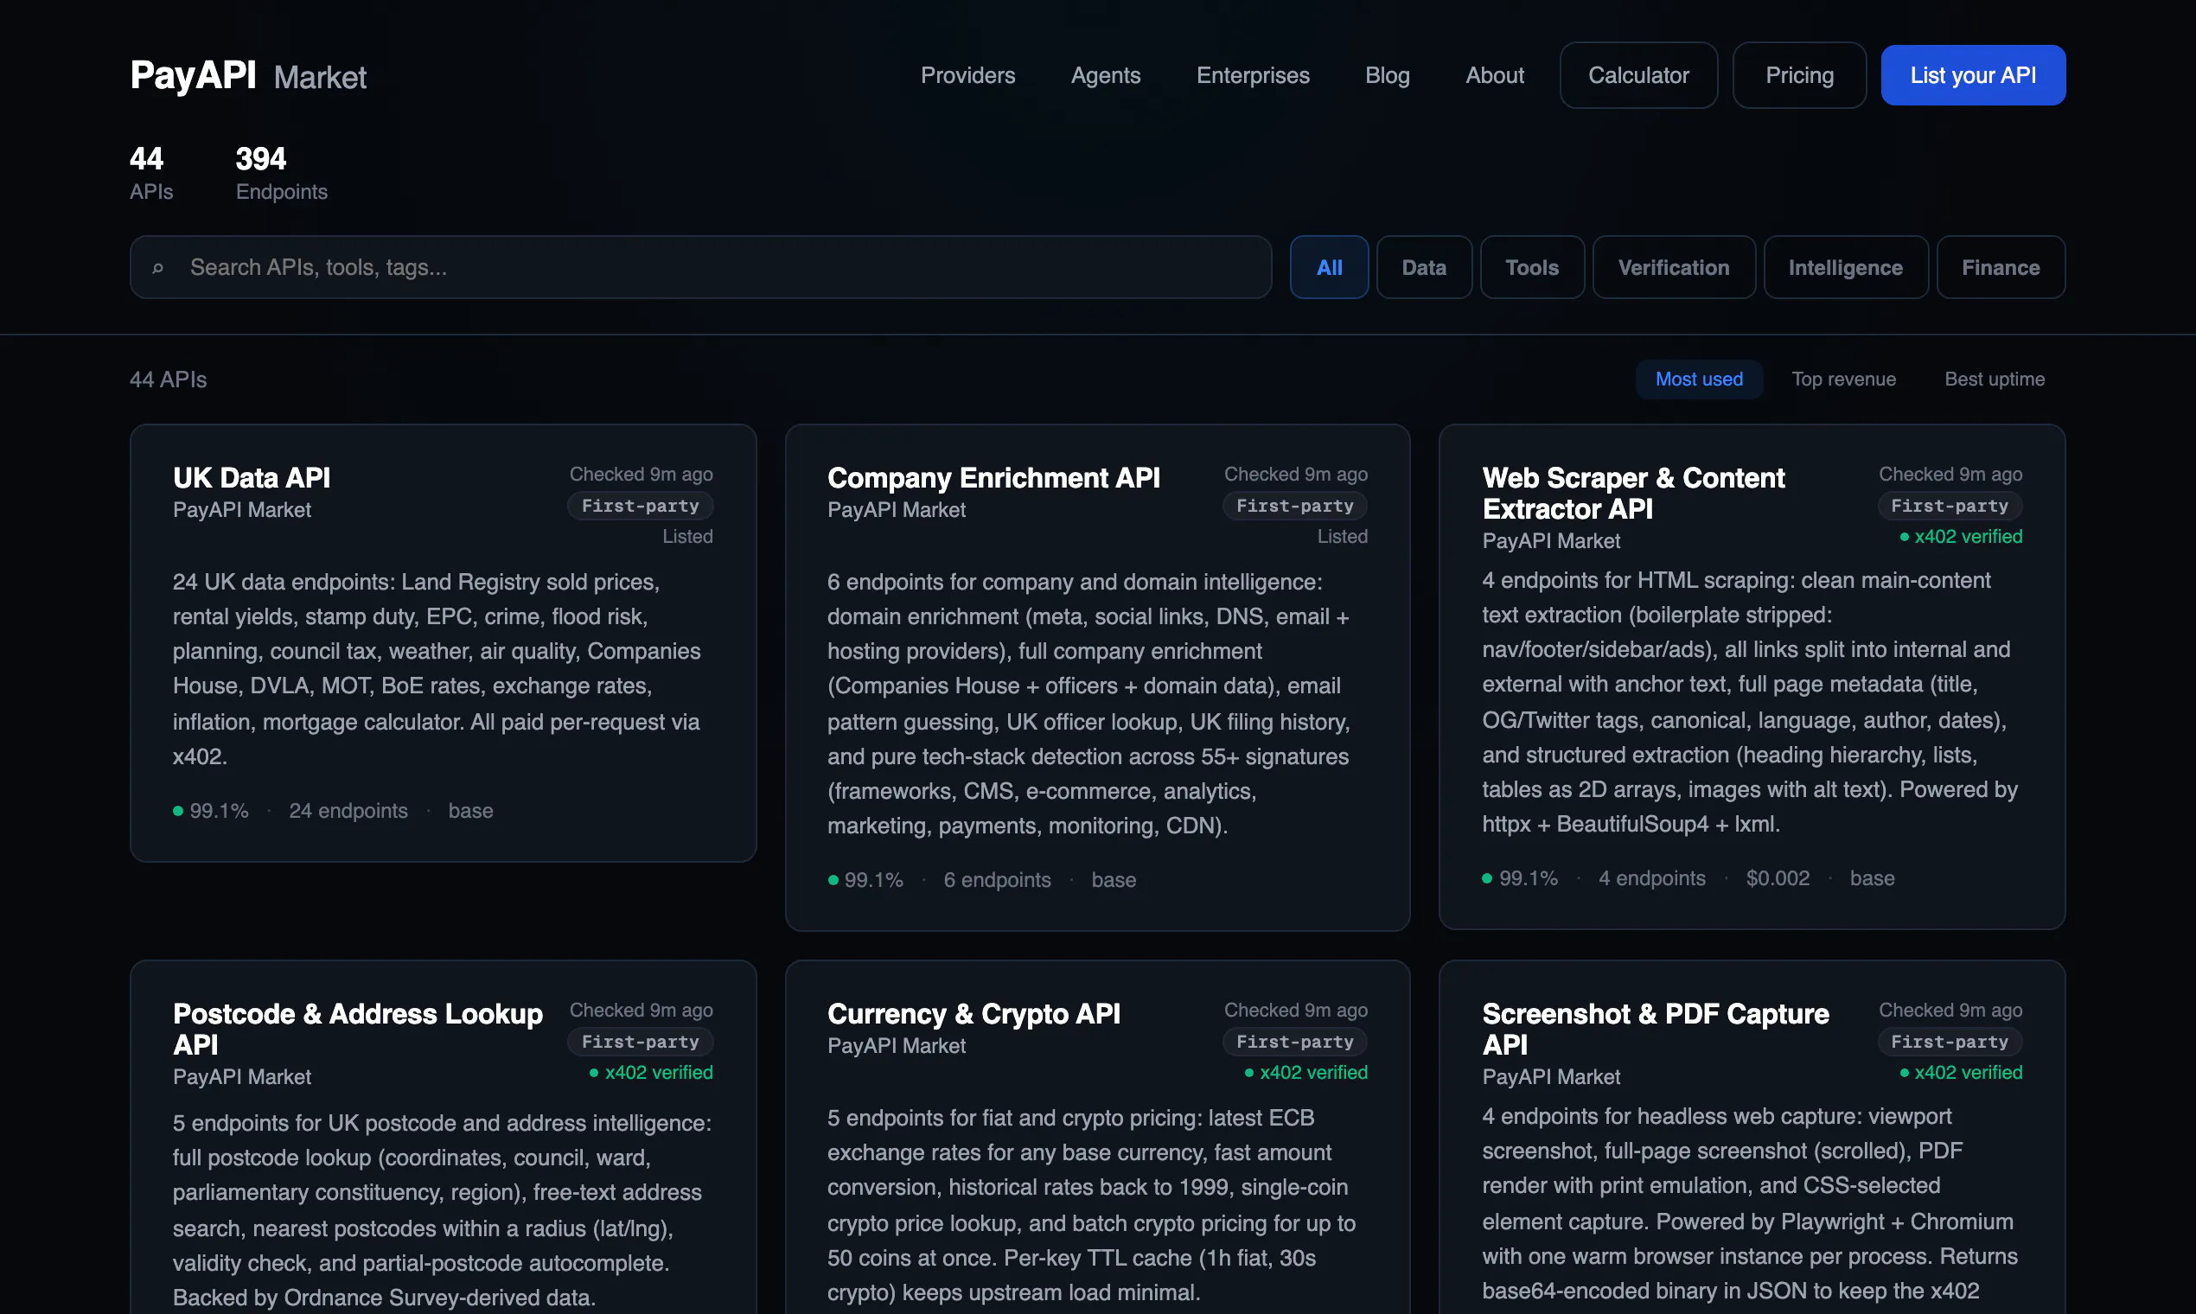Click the search magnifier icon
This screenshot has width=2196, height=1314.
(x=157, y=267)
